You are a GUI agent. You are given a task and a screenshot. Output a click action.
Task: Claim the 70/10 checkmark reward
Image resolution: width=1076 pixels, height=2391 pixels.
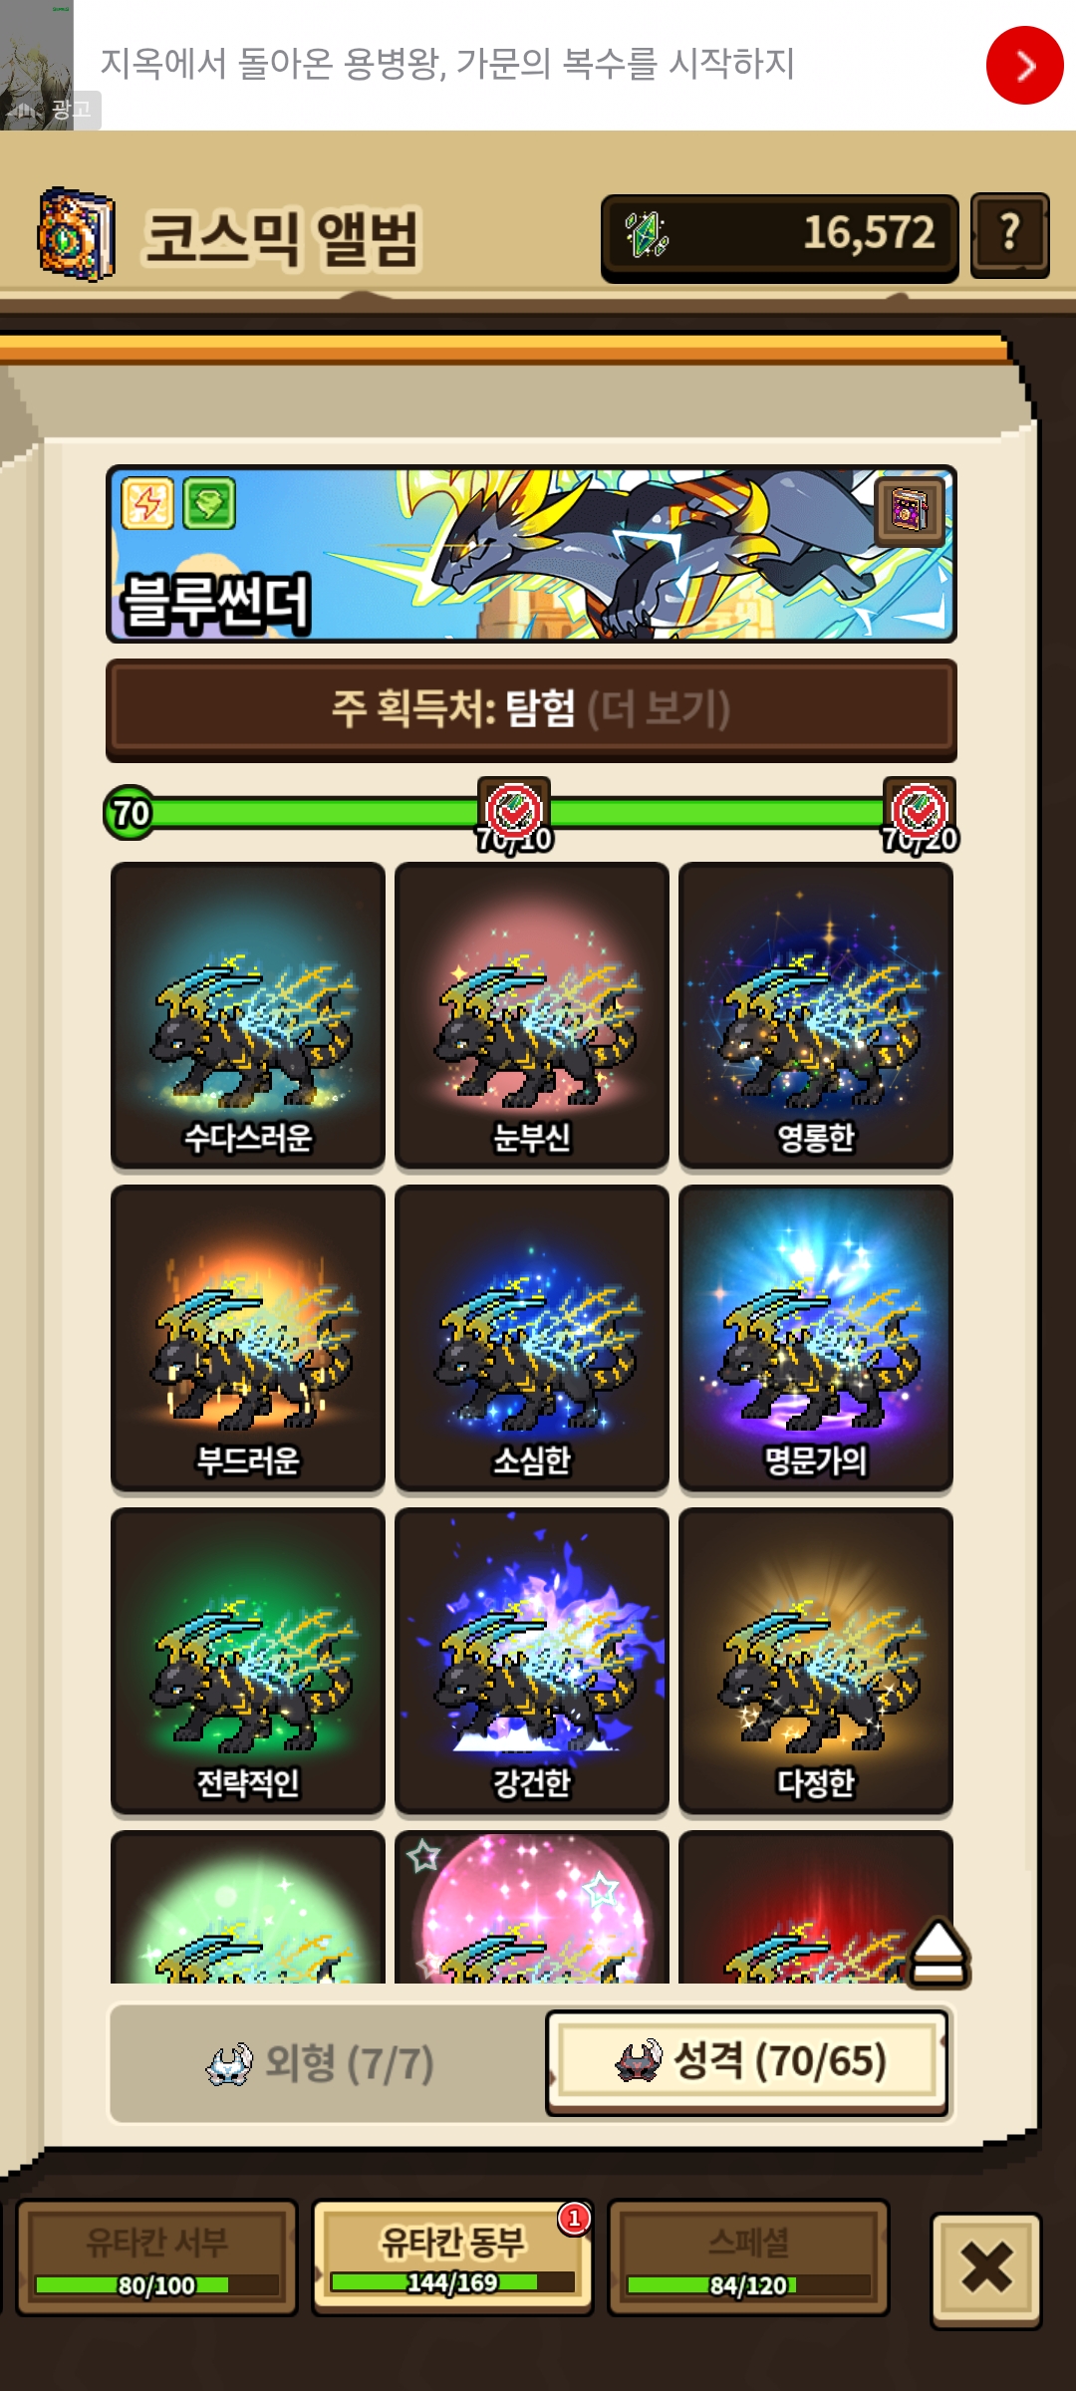[514, 814]
